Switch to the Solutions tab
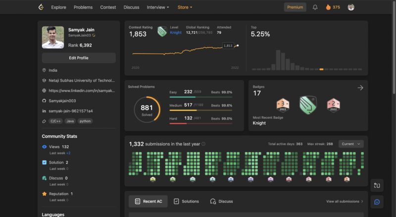Image resolution: width=396 pixels, height=217 pixels. coord(187,201)
